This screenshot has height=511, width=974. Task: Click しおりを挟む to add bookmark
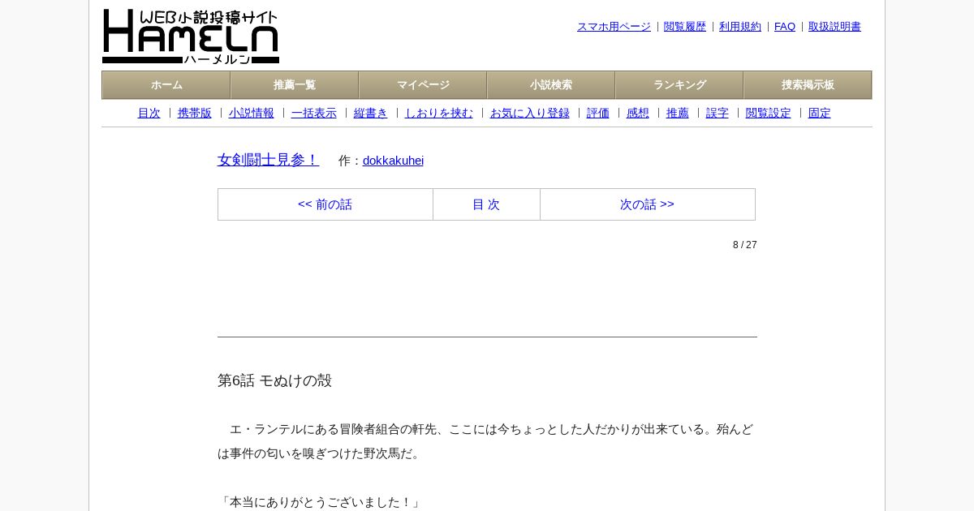click(x=439, y=114)
